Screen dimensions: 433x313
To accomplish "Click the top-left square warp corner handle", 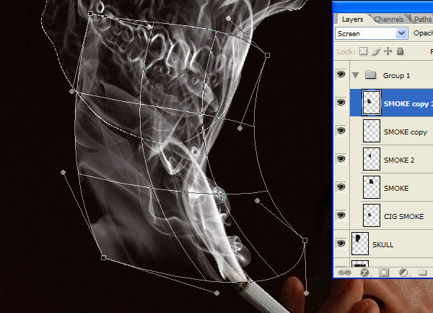I will (x=90, y=13).
